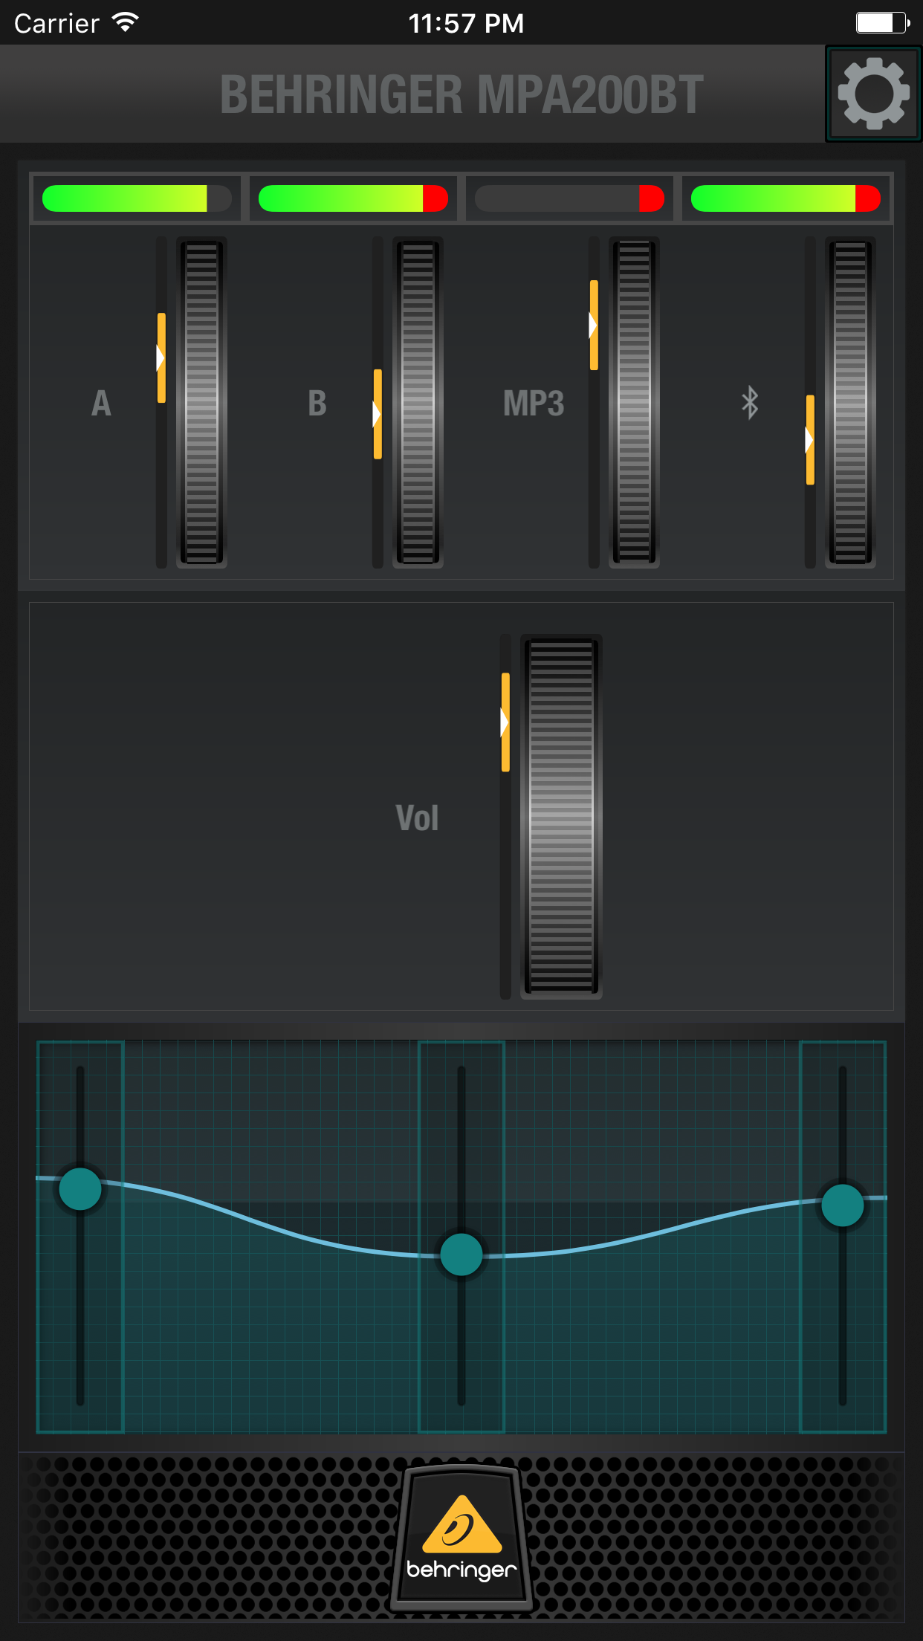Click the master Vol wheel

point(561,816)
